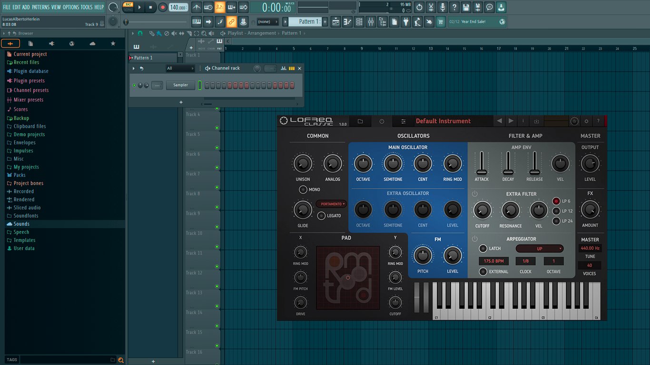Screen dimensions: 650x365
Task: Select the LP 12 filter option
Action: click(556, 211)
